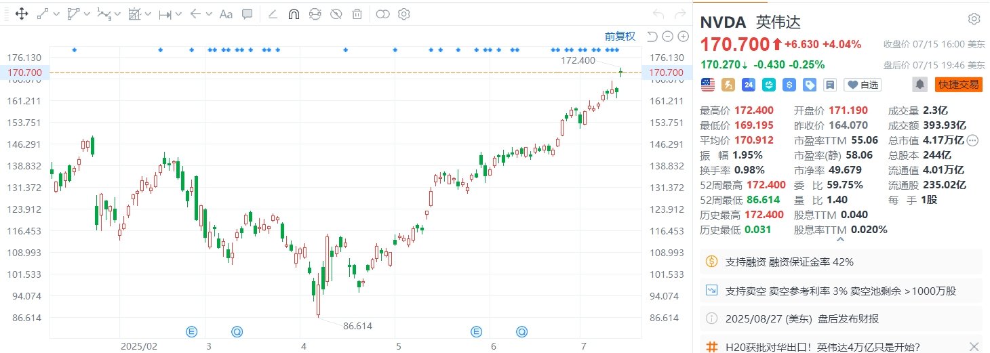Open the 前复权 adjustment option
The height and width of the screenshot is (353, 990).
pos(620,37)
